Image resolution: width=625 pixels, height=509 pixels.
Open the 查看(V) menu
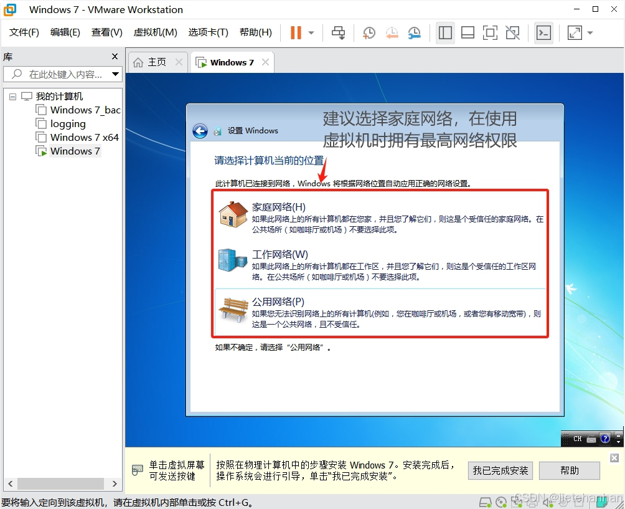click(107, 32)
